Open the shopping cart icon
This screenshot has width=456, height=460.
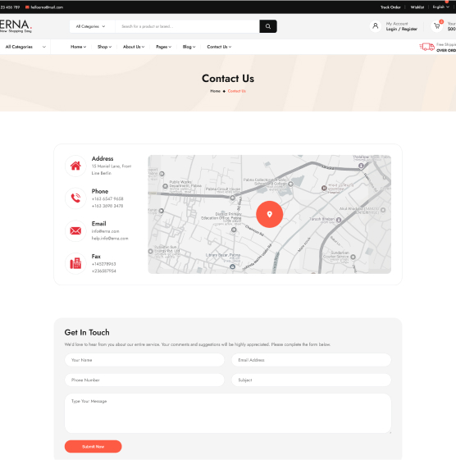437,26
